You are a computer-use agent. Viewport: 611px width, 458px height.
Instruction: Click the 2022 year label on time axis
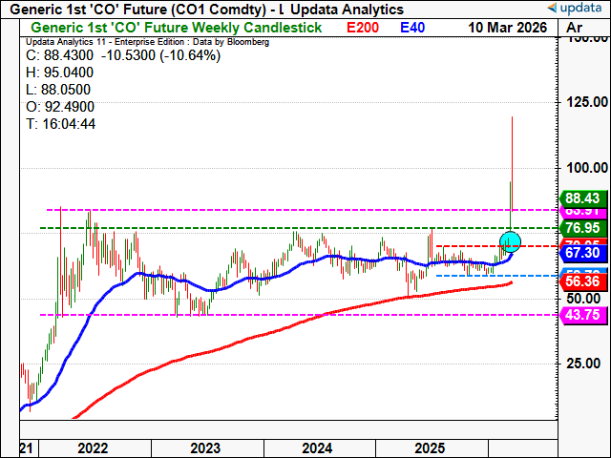tap(92, 448)
